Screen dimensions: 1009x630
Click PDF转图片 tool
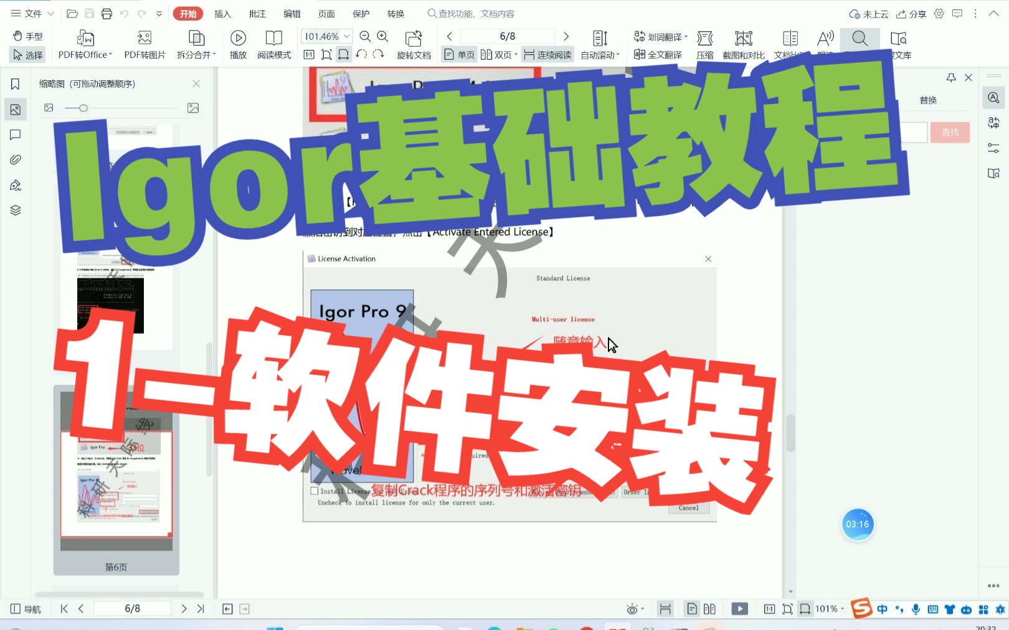tap(144, 45)
